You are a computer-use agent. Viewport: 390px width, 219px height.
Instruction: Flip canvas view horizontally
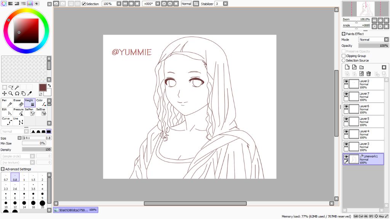point(196,3)
